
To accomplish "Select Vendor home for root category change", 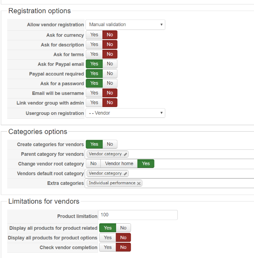I will (x=119, y=164).
